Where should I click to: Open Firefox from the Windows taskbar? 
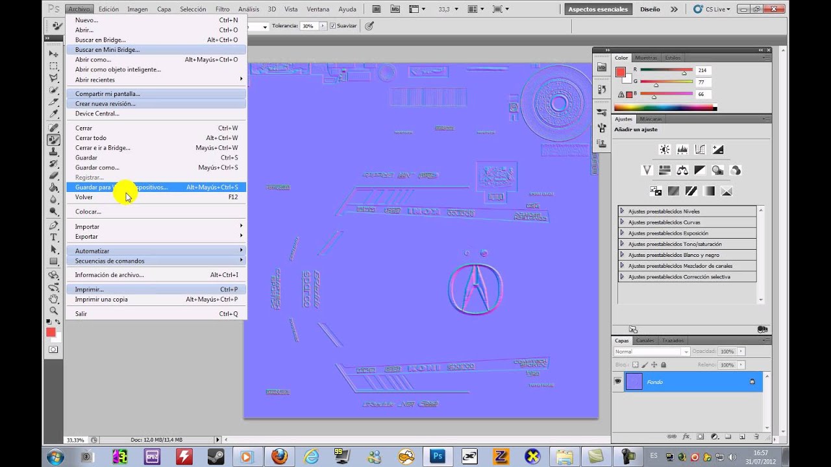click(x=279, y=456)
